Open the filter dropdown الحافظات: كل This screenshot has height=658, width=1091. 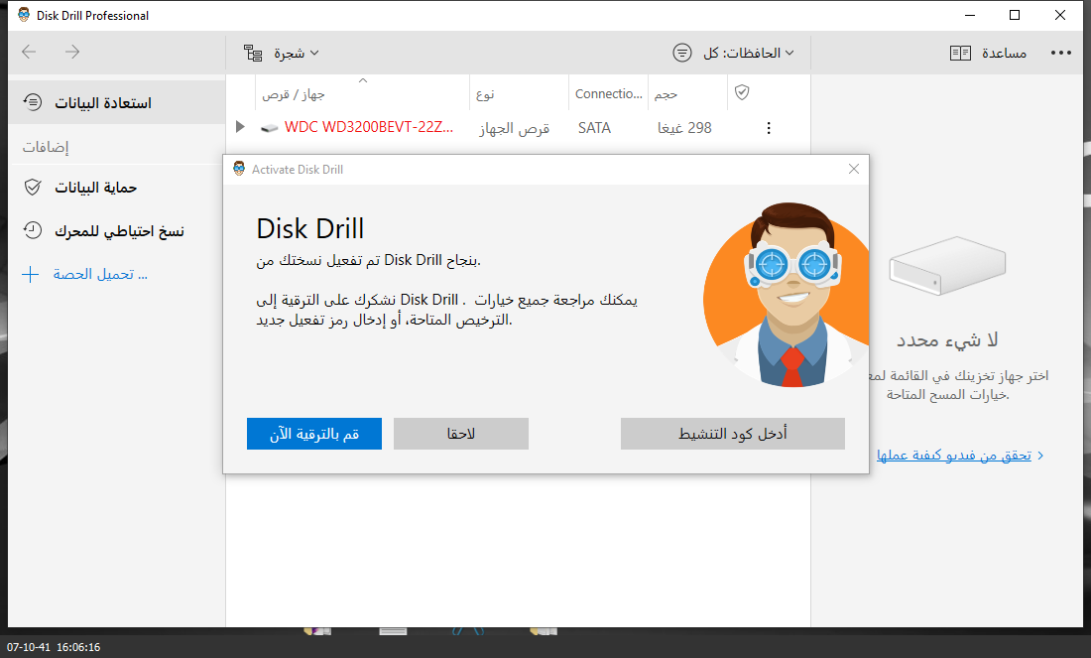[748, 53]
